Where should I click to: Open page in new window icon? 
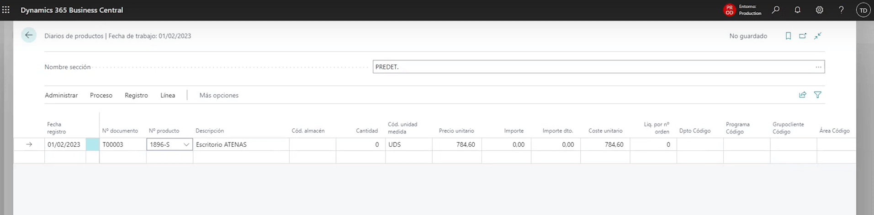tap(803, 36)
